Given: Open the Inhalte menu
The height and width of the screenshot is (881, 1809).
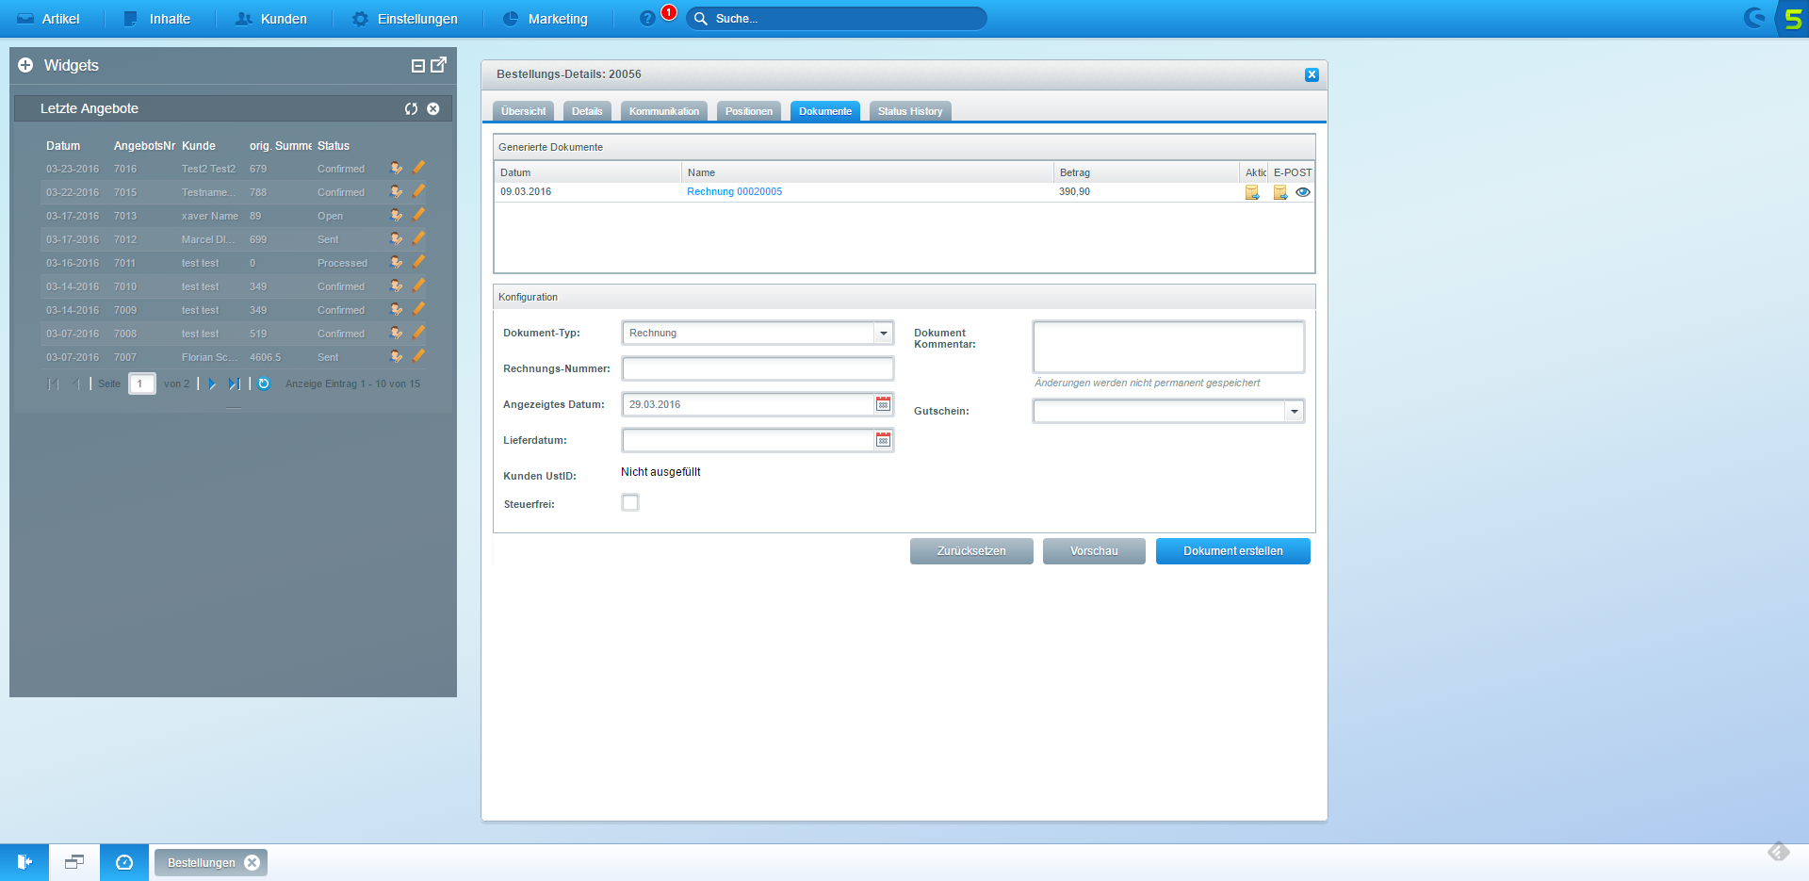Looking at the screenshot, I should (x=157, y=19).
